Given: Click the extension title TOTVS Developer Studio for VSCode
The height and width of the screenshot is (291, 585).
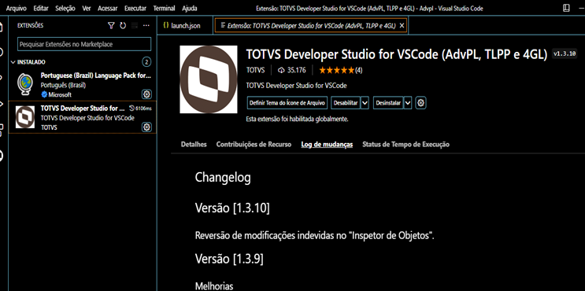Looking at the screenshot, I should coord(397,54).
